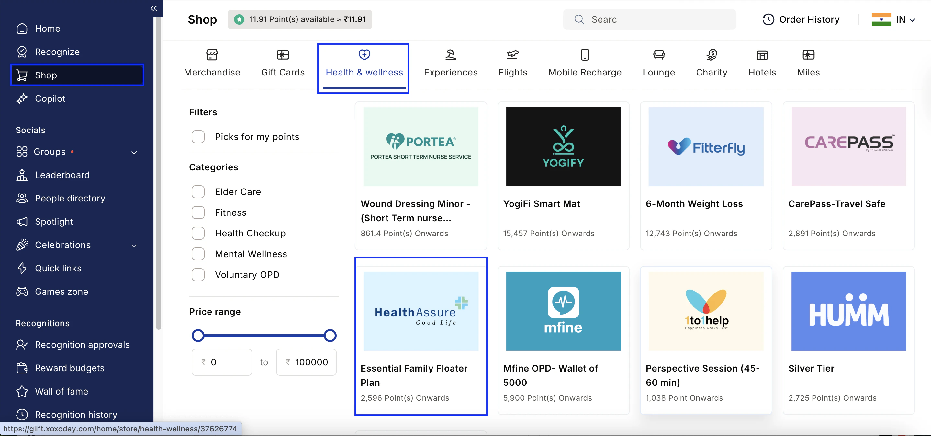931x436 pixels.
Task: Click the search magnifier icon
Action: coord(579,19)
